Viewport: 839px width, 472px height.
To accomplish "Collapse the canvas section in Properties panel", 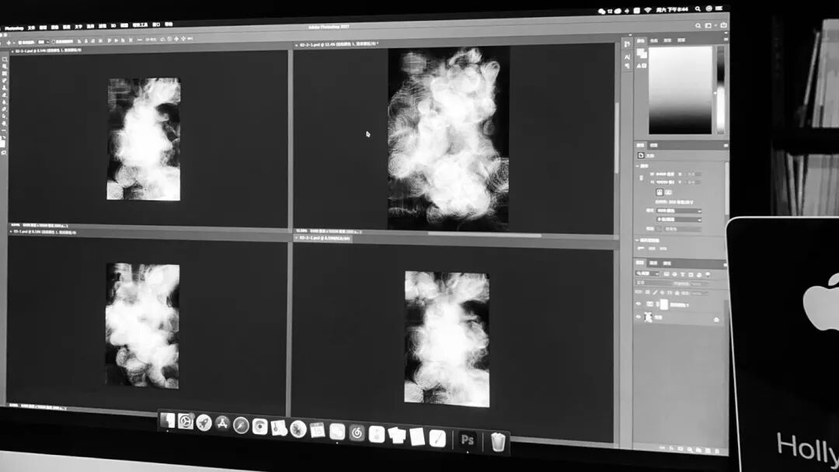I will (638, 166).
